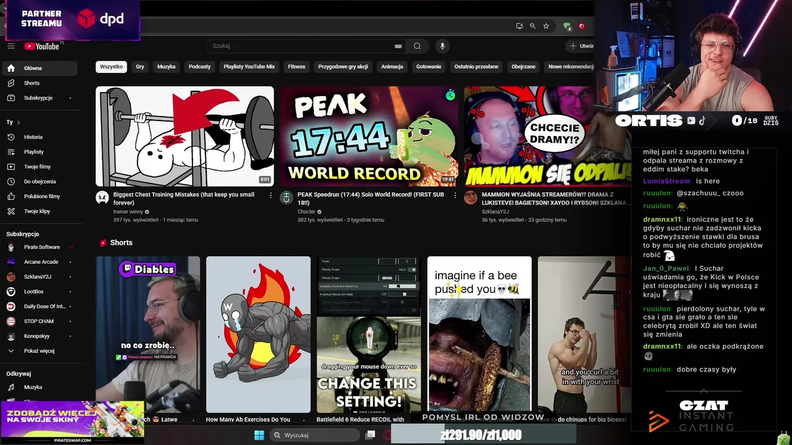
Task: Select the Muzyka filter chip
Action: 166,67
